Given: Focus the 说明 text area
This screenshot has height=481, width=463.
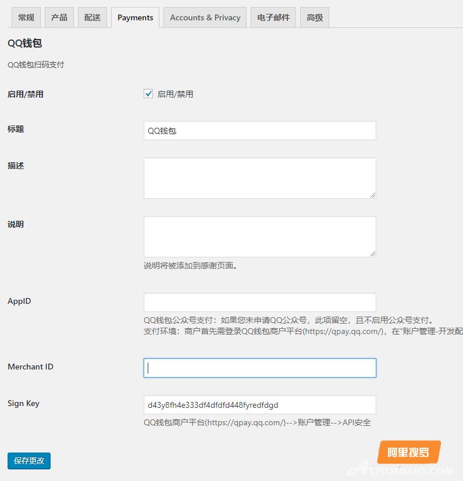Looking at the screenshot, I should point(260,237).
